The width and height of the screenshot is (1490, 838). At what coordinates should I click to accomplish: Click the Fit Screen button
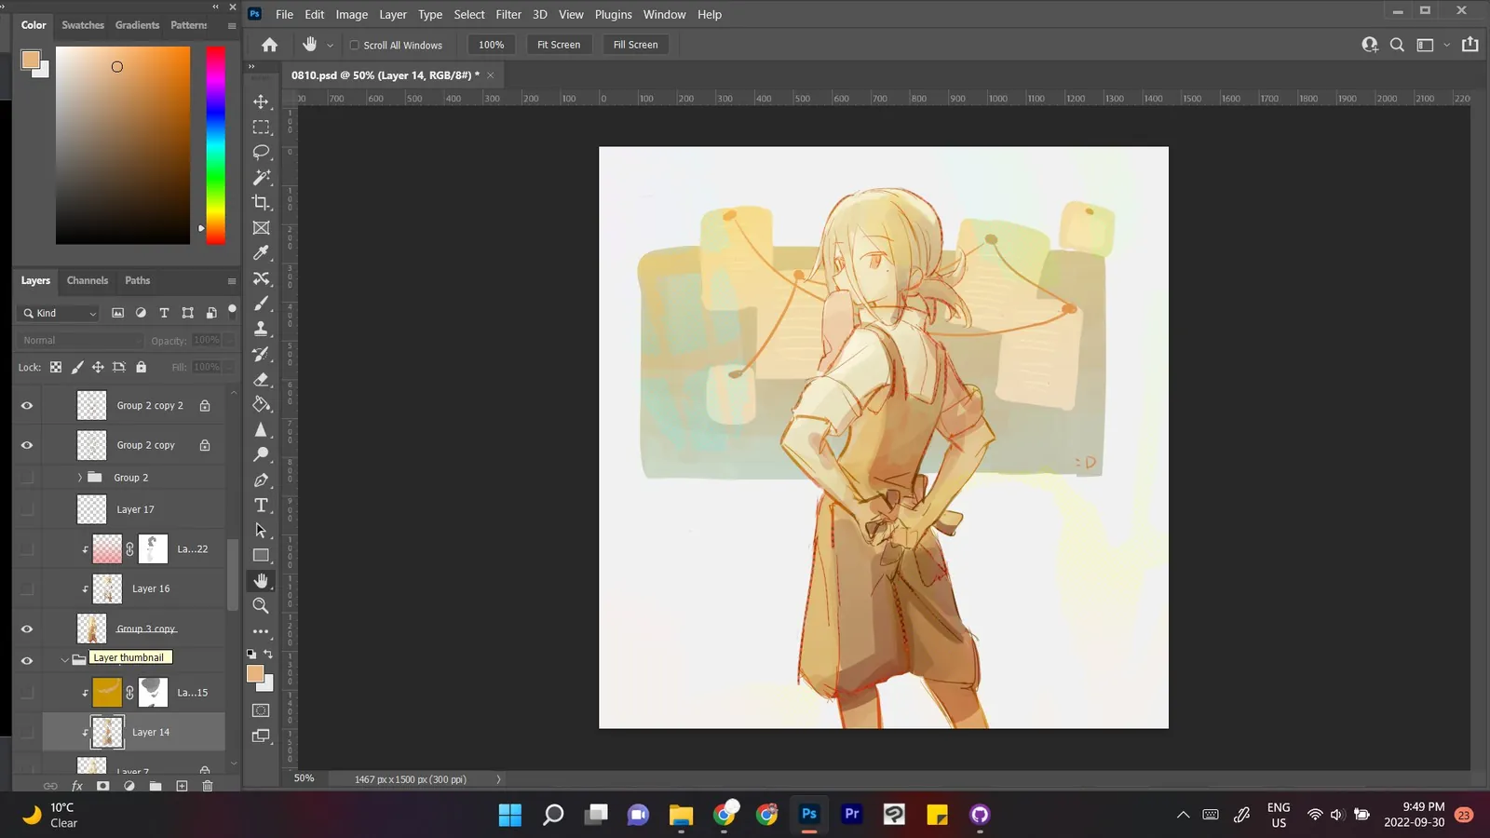click(559, 45)
